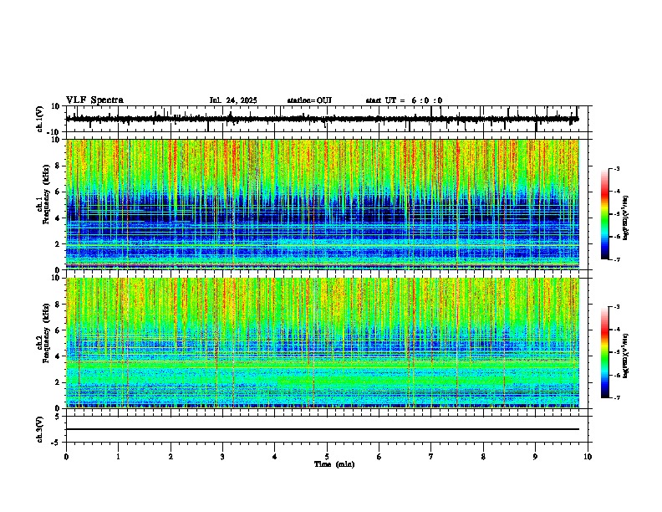Click the "-3" label on ch.1 color scale
The width and height of the screenshot is (662, 512).
617,168
